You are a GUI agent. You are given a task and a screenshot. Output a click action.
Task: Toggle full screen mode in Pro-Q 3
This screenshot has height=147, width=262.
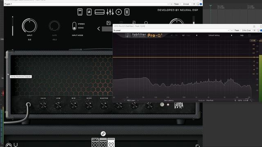[x=249, y=36]
